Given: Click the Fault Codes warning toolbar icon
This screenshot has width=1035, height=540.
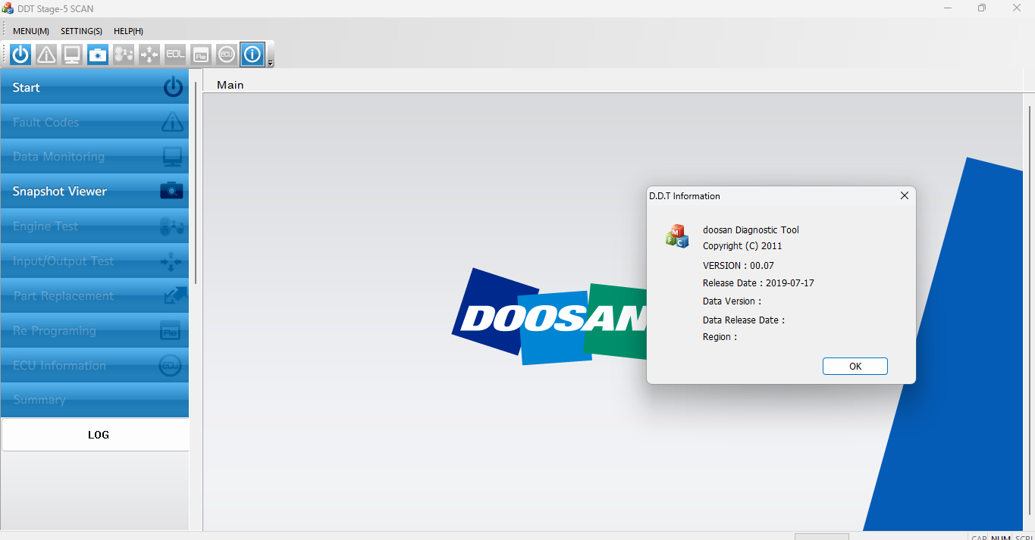Looking at the screenshot, I should pyautogui.click(x=46, y=55).
